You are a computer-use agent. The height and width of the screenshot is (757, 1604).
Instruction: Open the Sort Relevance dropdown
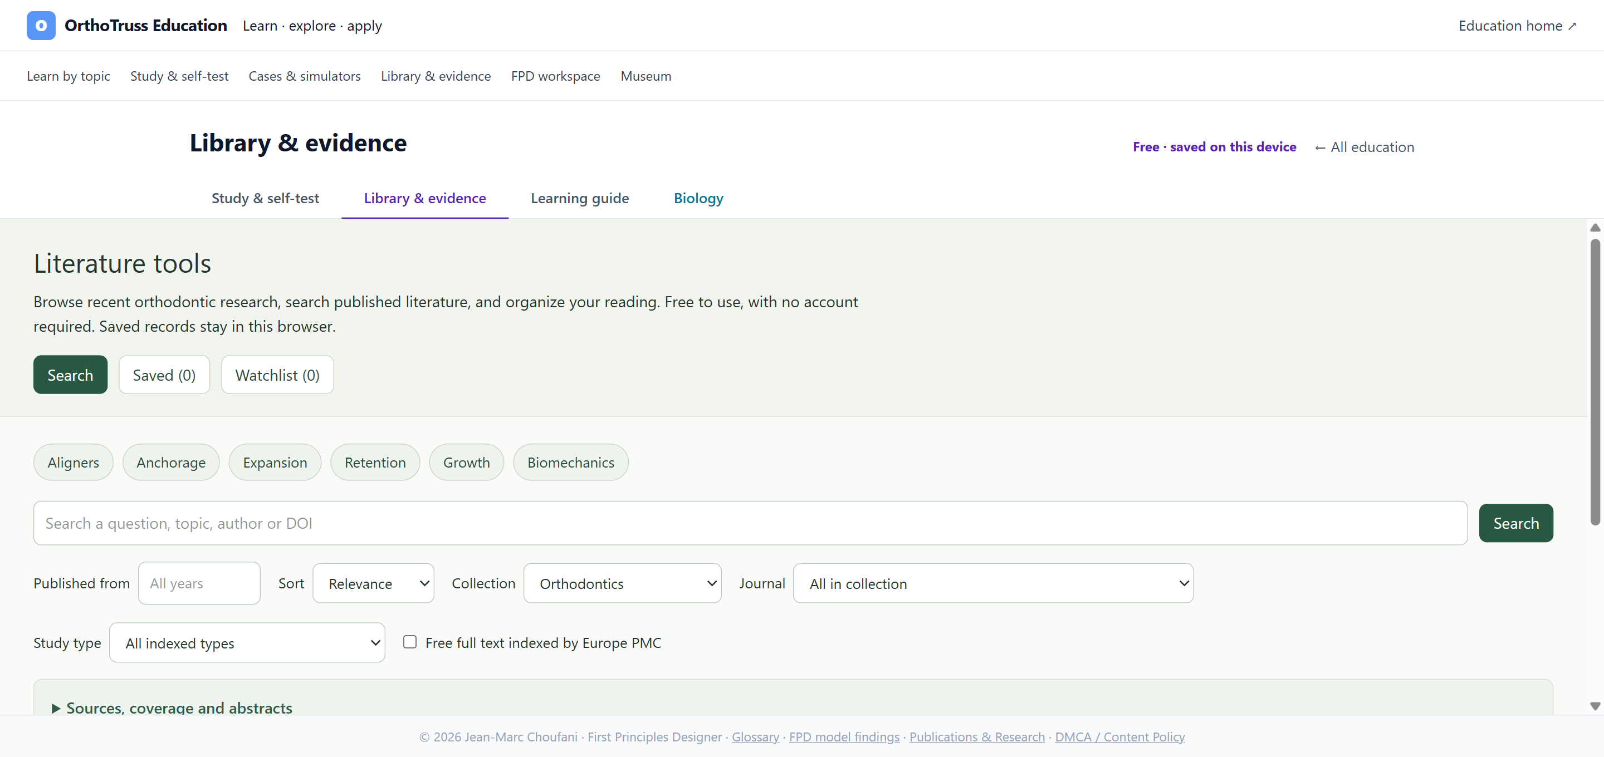tap(373, 583)
